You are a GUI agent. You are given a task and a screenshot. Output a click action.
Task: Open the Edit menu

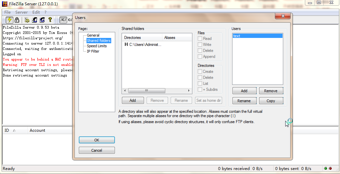[x=36, y=12]
